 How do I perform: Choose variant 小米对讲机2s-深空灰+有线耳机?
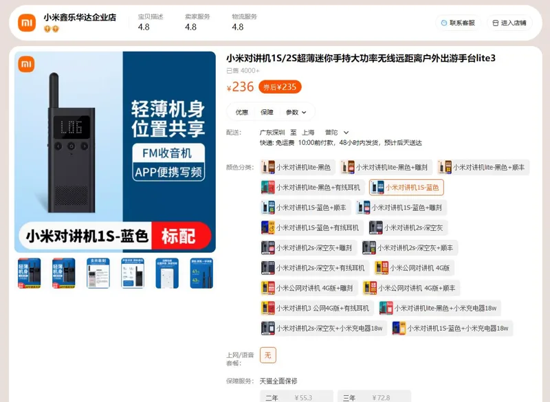pos(315,268)
